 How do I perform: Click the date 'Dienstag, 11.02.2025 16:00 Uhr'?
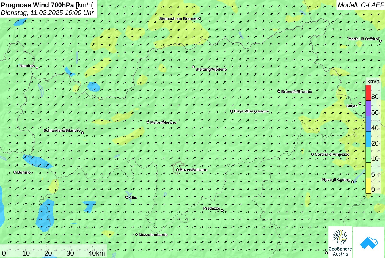point(47,13)
